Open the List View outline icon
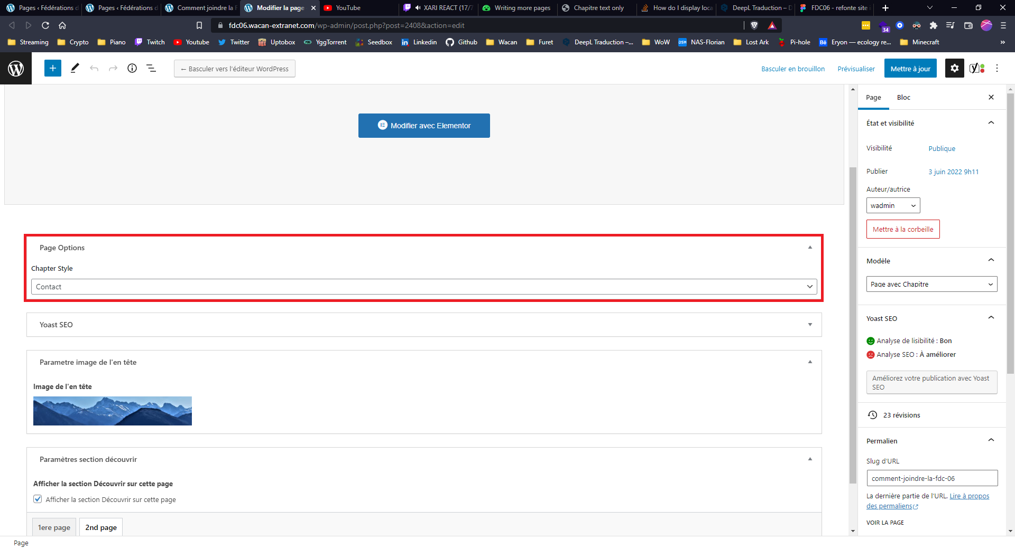Viewport: 1015px width, 549px height. pos(151,68)
